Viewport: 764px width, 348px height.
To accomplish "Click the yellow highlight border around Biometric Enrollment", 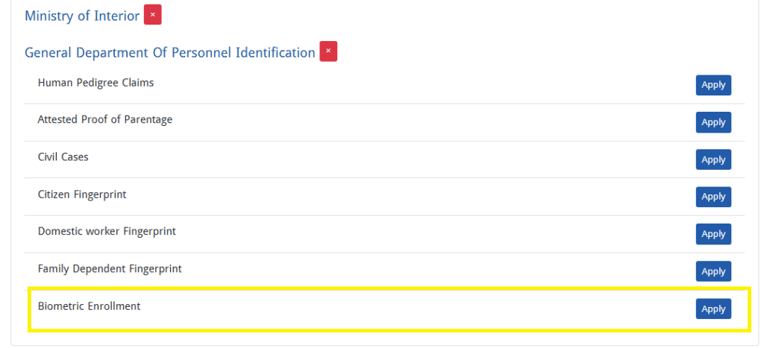I will [373, 288].
